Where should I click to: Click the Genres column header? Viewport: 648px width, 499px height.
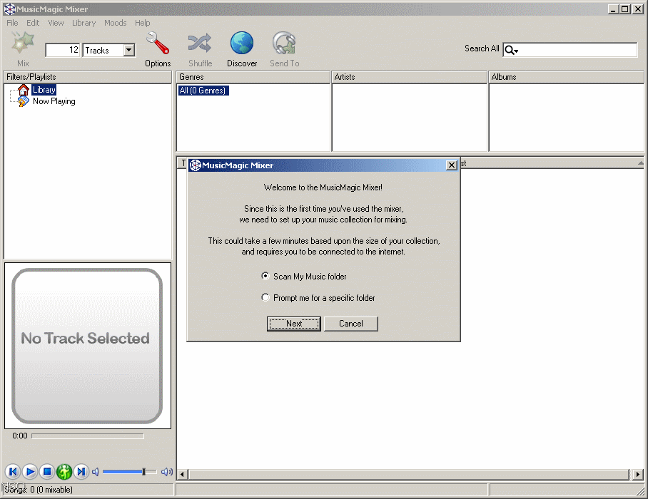pyautogui.click(x=253, y=77)
